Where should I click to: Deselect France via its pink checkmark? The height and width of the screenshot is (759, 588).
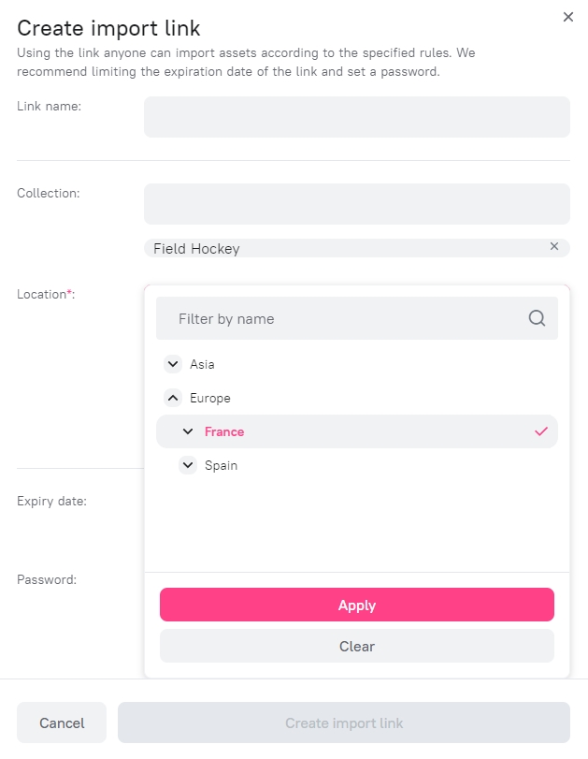(541, 431)
